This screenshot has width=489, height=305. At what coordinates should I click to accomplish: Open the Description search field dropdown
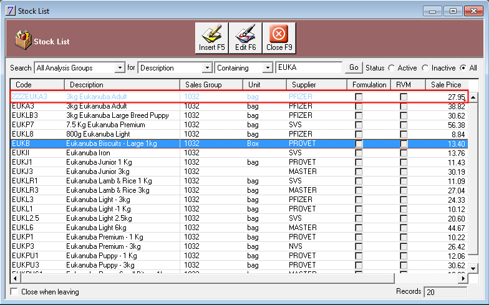[x=207, y=67]
